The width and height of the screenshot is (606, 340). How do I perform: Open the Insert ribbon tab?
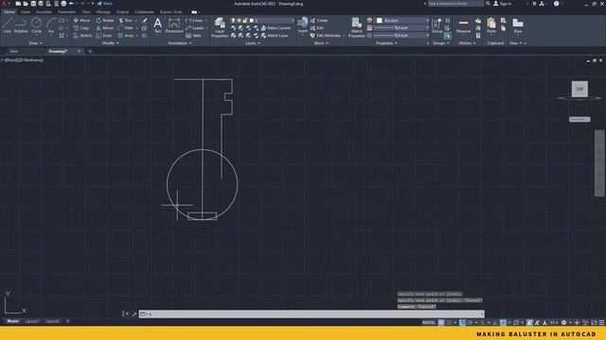[26, 12]
